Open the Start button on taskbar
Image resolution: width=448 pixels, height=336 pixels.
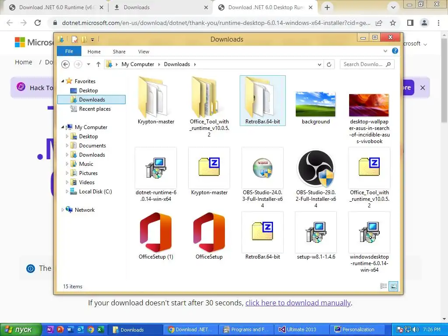[x=21, y=330]
